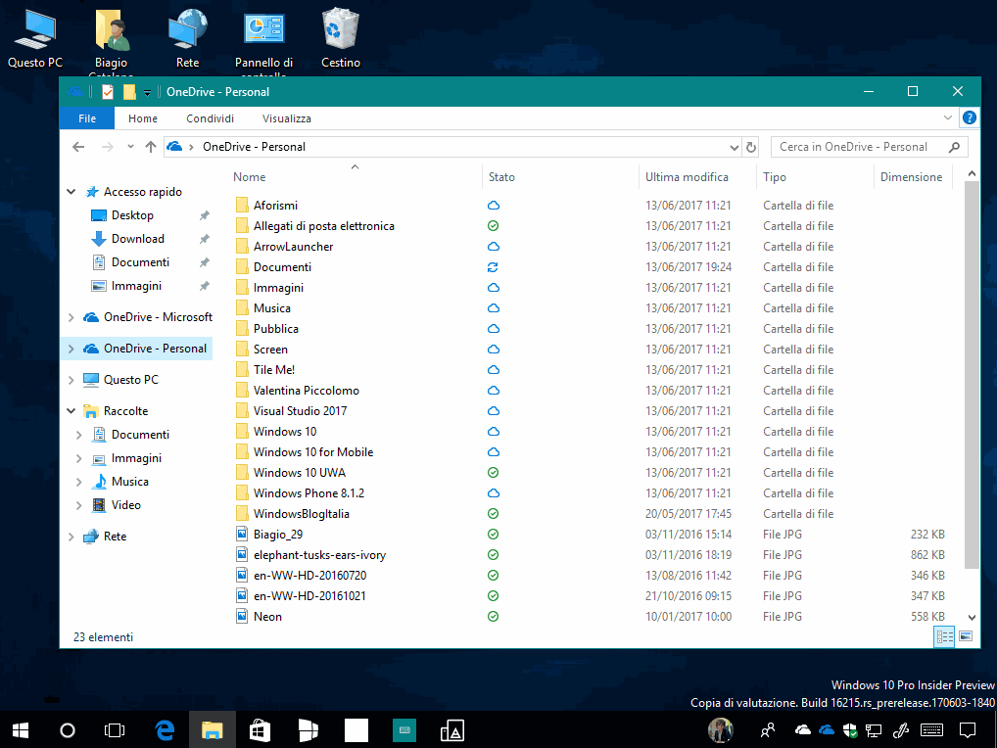
Task: Select the Neon image file
Action: tap(267, 617)
